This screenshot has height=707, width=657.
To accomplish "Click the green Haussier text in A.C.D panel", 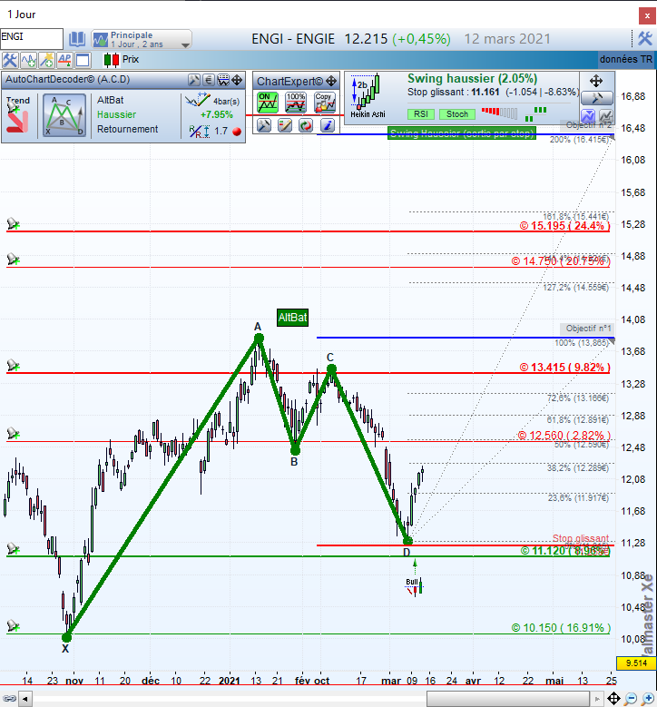I will [116, 114].
